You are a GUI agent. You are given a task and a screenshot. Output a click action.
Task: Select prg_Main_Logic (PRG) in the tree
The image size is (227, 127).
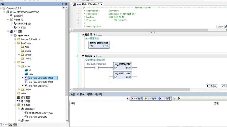point(38,86)
